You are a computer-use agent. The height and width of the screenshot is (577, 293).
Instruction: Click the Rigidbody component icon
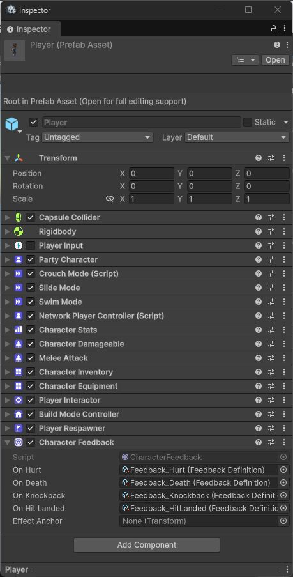coord(19,231)
